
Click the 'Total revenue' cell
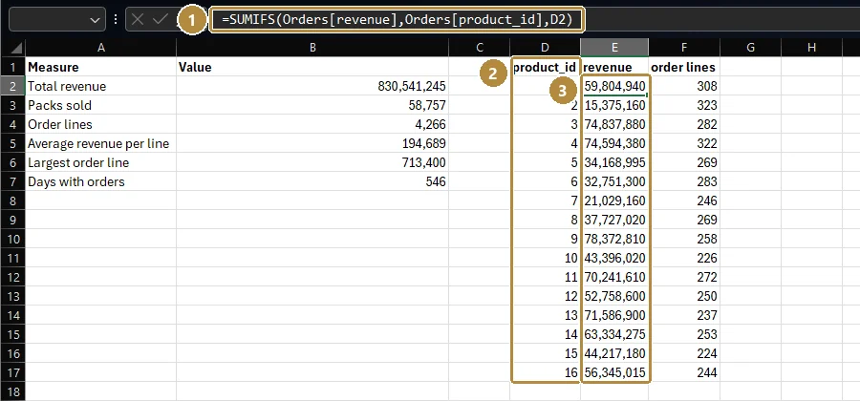pyautogui.click(x=101, y=86)
